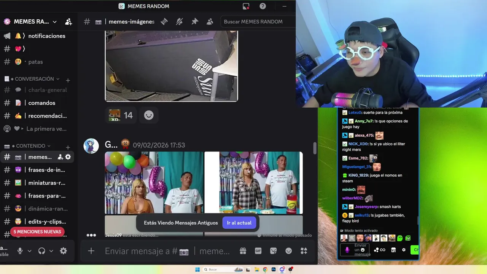Image resolution: width=487 pixels, height=274 pixels.
Task: Click 5 MENCIONES NUEVAS badge
Action: pos(37,231)
